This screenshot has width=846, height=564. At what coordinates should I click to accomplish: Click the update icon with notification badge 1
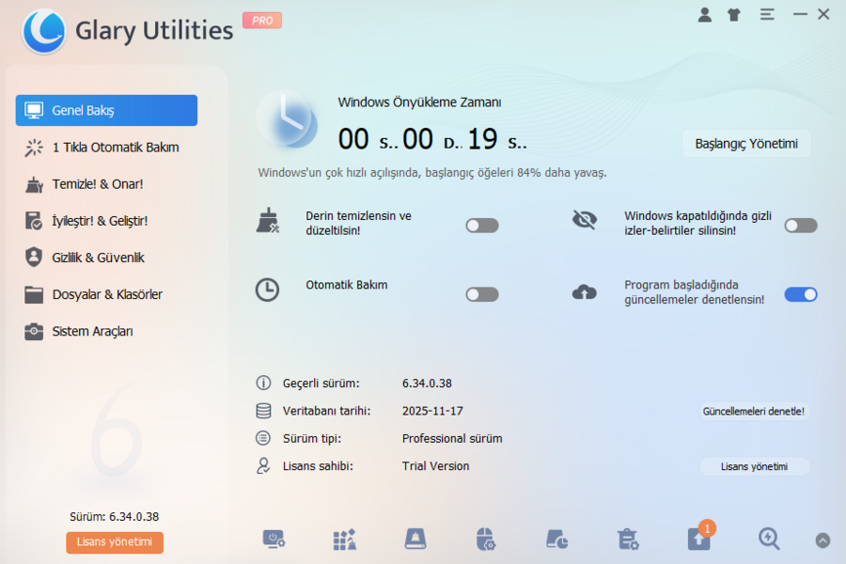click(x=698, y=540)
